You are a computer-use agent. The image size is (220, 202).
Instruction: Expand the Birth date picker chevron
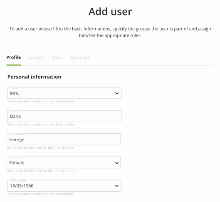pyautogui.click(x=116, y=186)
